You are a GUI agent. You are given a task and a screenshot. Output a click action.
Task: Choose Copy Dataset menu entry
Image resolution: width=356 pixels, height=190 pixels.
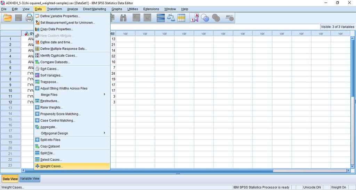(x=72, y=147)
